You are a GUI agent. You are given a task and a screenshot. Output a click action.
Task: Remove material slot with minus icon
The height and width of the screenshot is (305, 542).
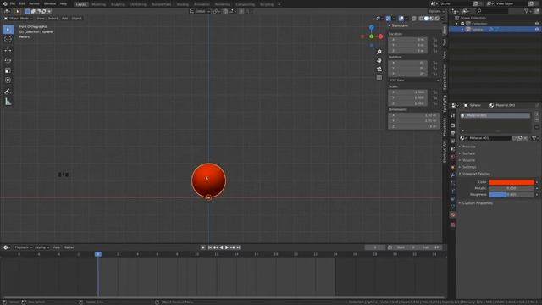click(537, 119)
